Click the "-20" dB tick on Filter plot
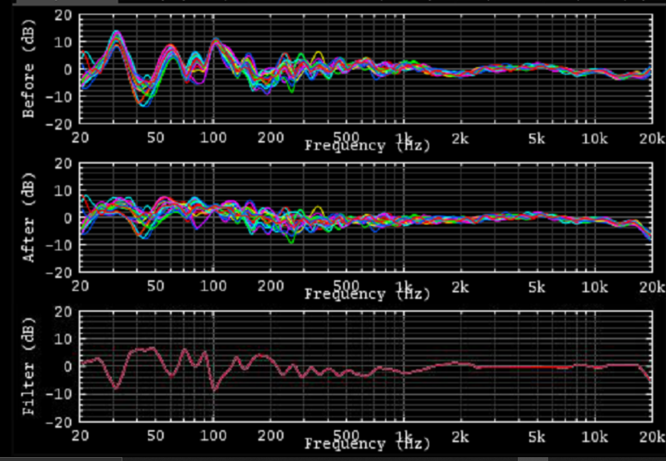This screenshot has height=461, width=666. (60, 422)
